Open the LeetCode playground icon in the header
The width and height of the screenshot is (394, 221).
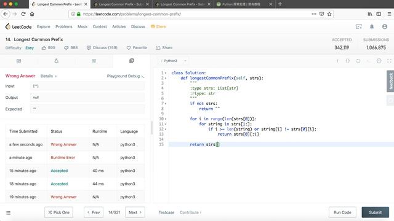[359, 26]
